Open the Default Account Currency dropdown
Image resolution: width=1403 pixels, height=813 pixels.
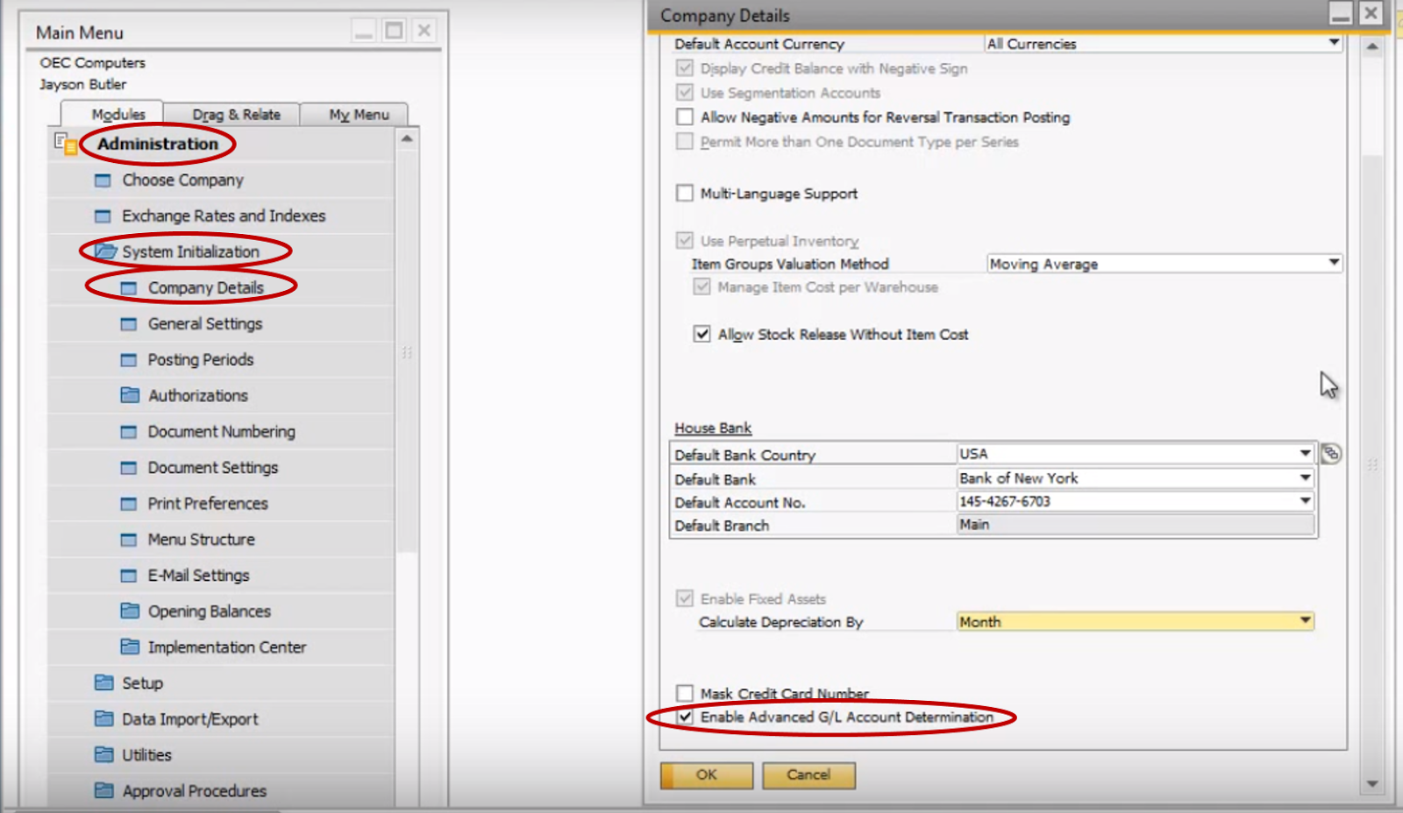(x=1335, y=43)
